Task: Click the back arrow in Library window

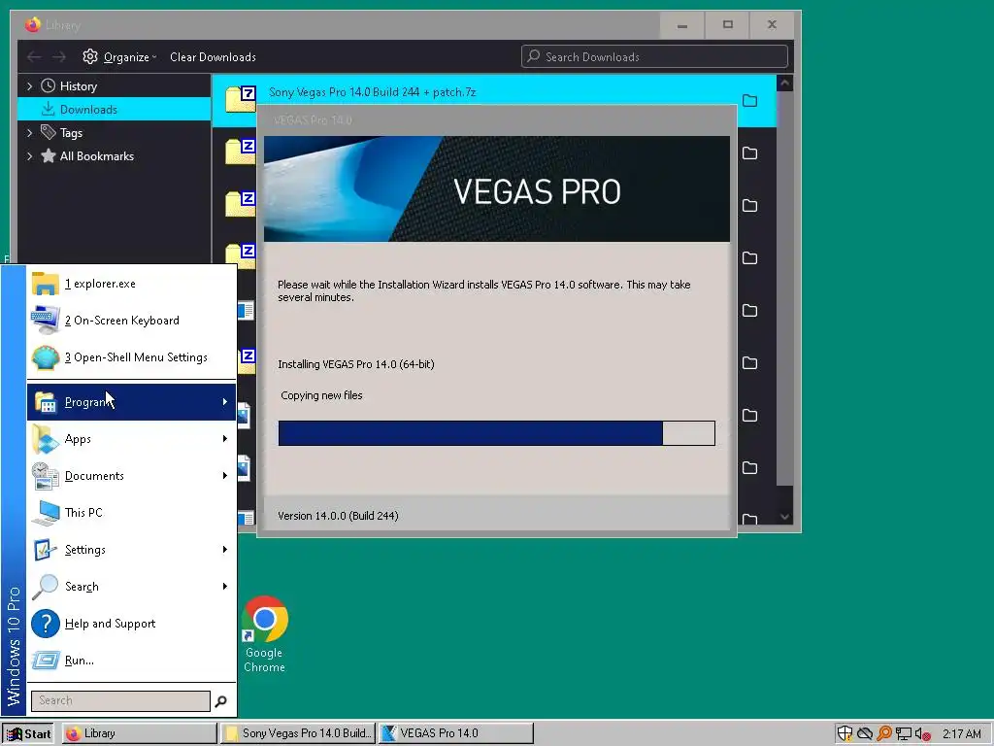Action: pyautogui.click(x=34, y=57)
